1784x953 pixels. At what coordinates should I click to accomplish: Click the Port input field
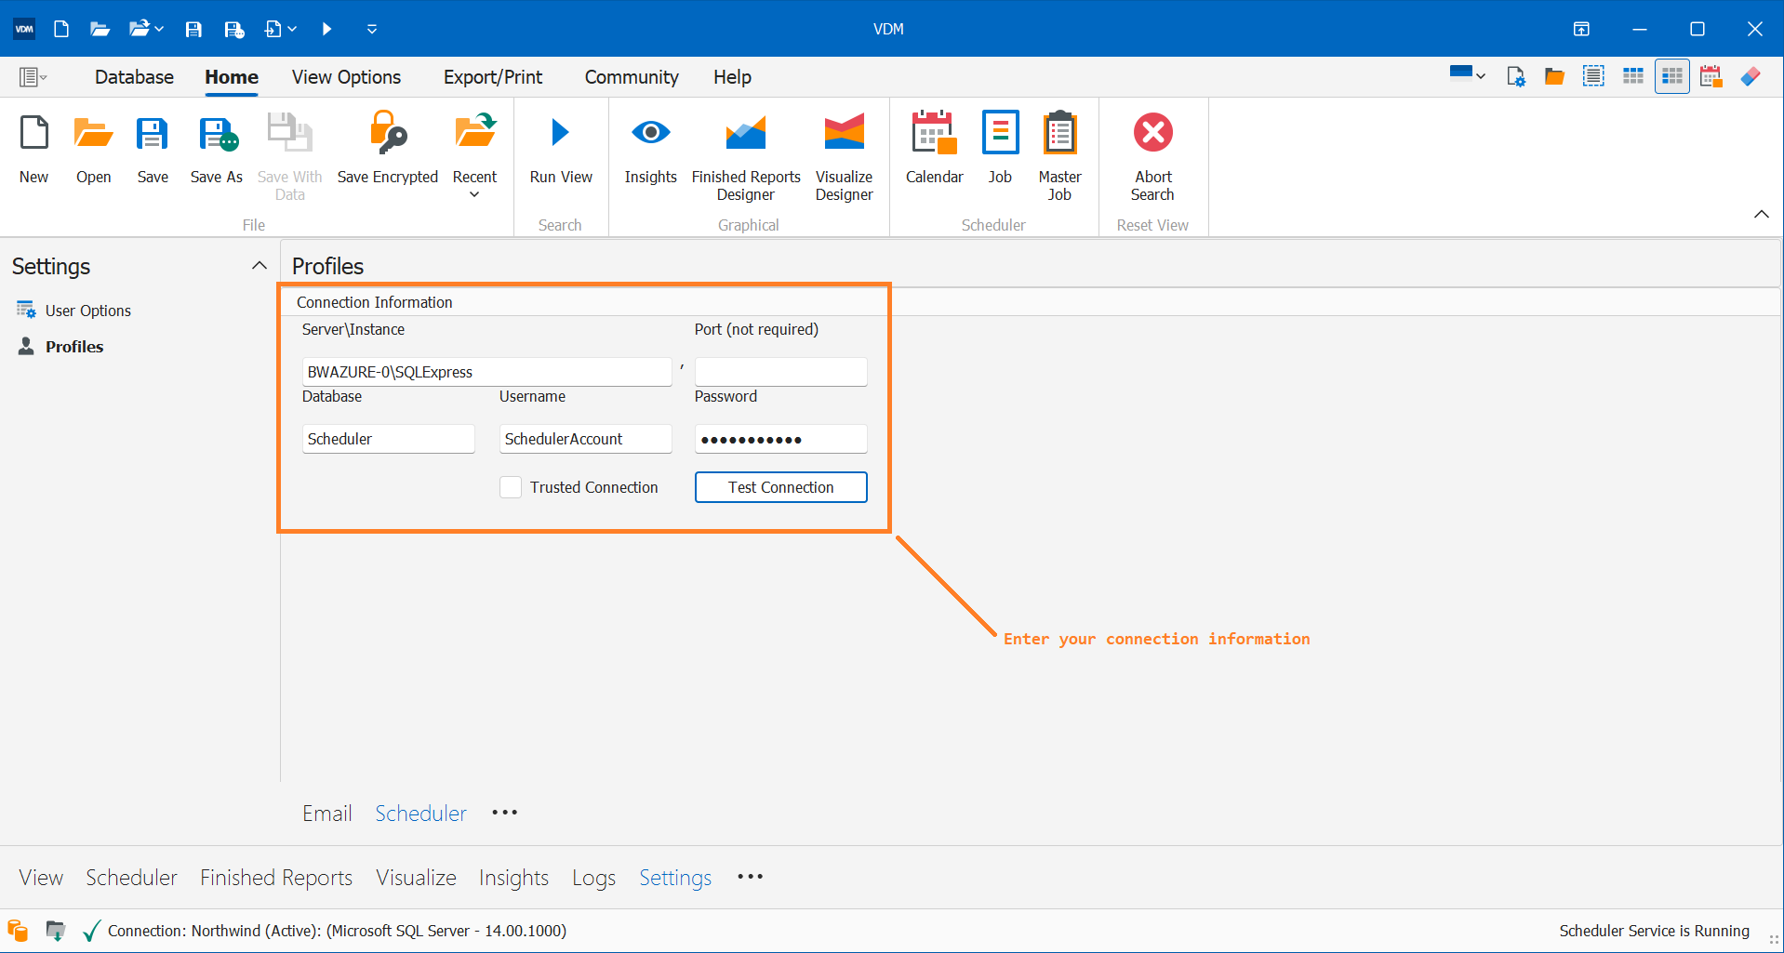tap(780, 372)
